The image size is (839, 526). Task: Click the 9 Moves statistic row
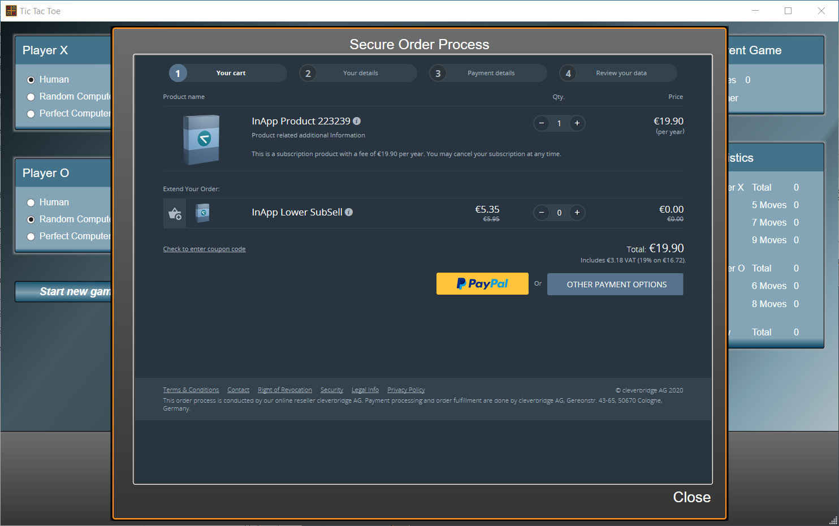[x=775, y=240]
